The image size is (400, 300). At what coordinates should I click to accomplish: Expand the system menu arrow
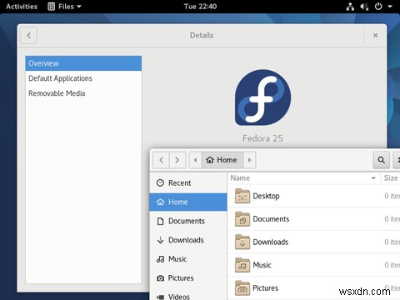click(390, 7)
